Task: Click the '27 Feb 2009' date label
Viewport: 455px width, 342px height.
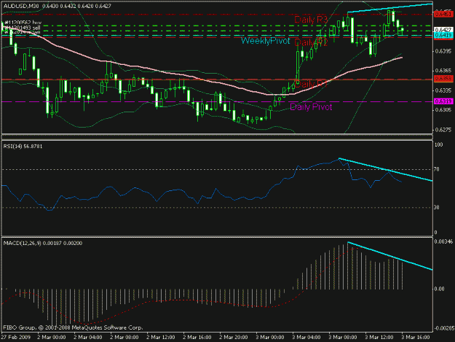Action: coord(15,337)
